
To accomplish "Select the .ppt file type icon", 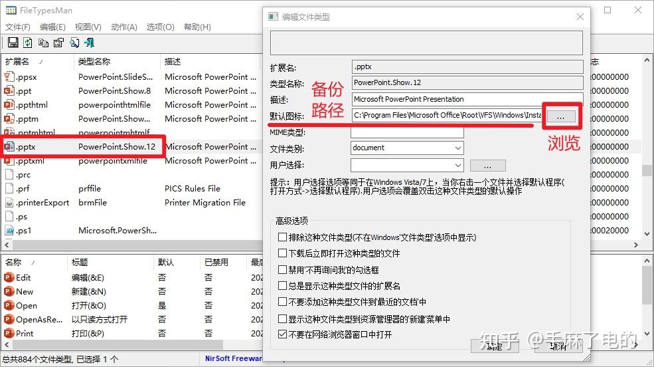I will tap(9, 90).
